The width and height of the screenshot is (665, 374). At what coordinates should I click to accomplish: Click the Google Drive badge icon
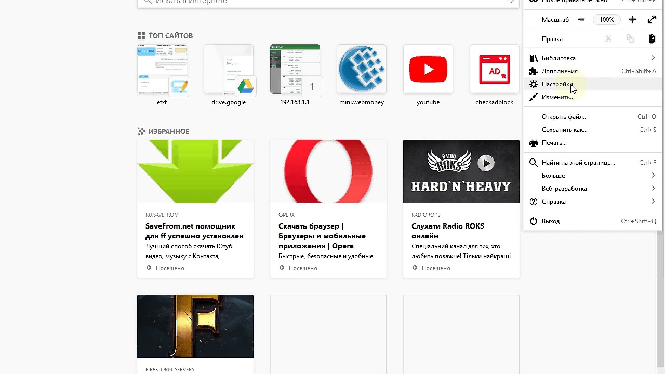pyautogui.click(x=245, y=86)
